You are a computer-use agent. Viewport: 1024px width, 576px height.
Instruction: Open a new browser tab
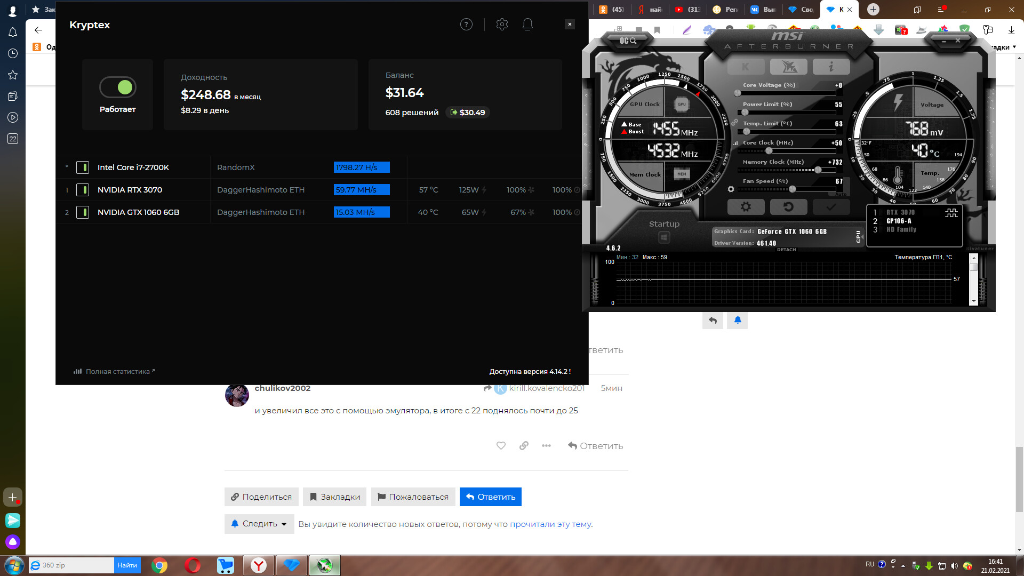[x=873, y=10]
